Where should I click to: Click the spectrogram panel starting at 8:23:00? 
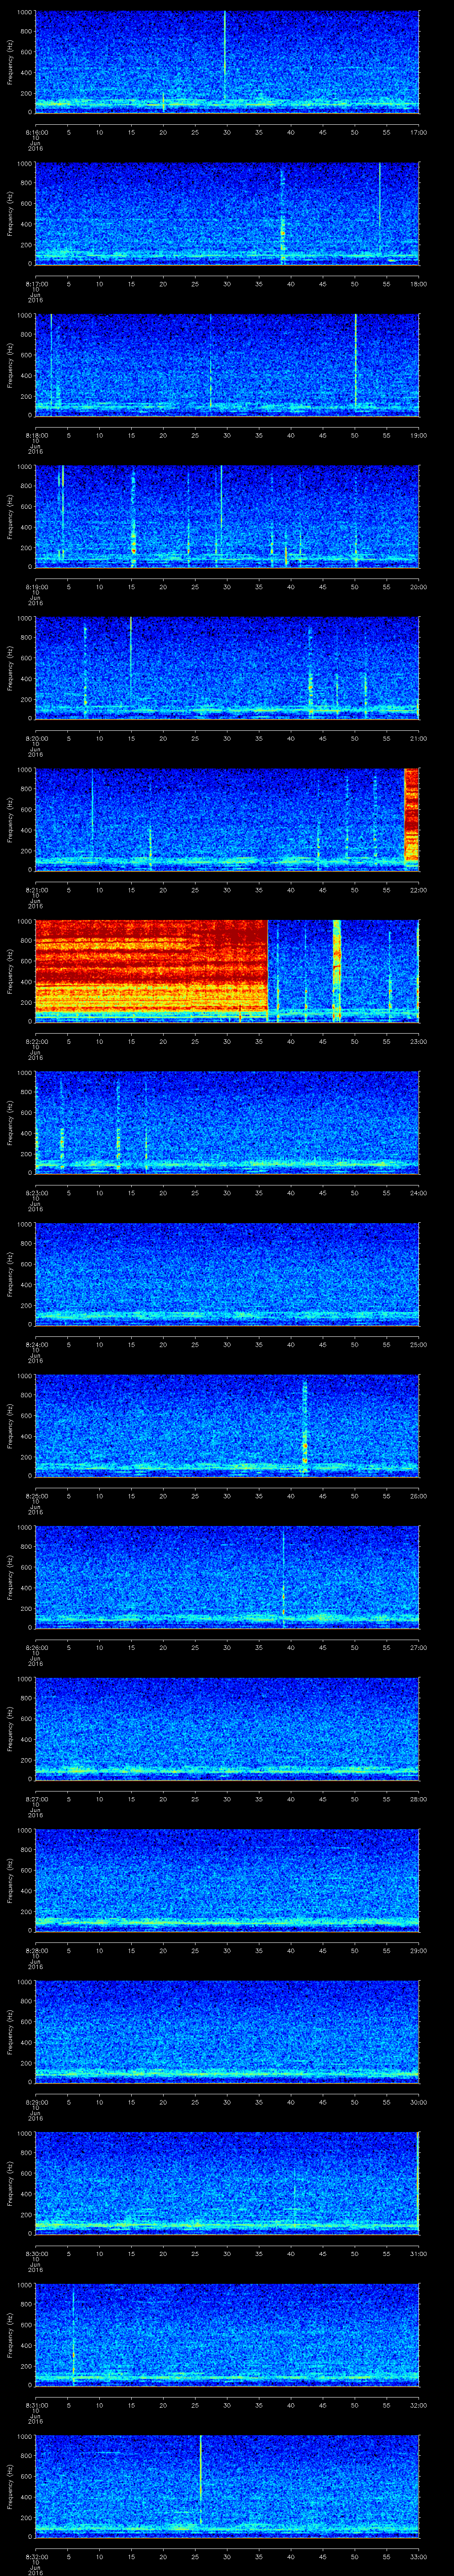(227, 1122)
